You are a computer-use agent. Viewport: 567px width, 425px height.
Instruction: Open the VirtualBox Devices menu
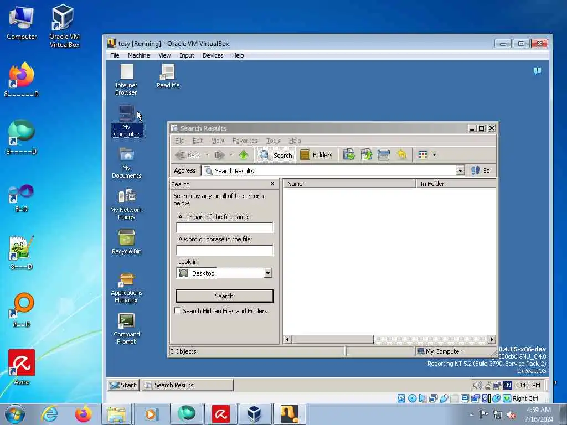pyautogui.click(x=213, y=55)
